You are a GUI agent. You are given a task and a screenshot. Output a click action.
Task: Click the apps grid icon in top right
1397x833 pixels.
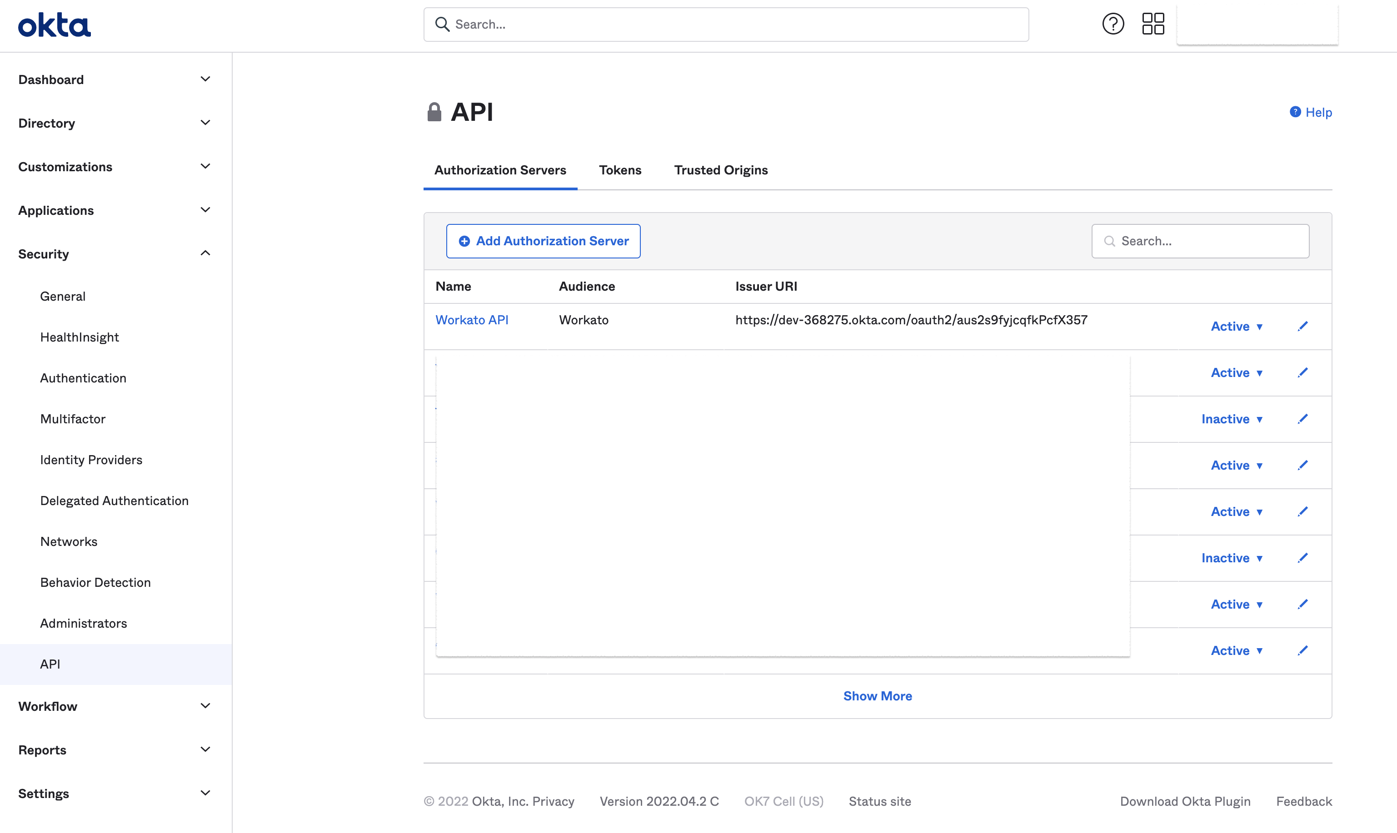coord(1153,24)
